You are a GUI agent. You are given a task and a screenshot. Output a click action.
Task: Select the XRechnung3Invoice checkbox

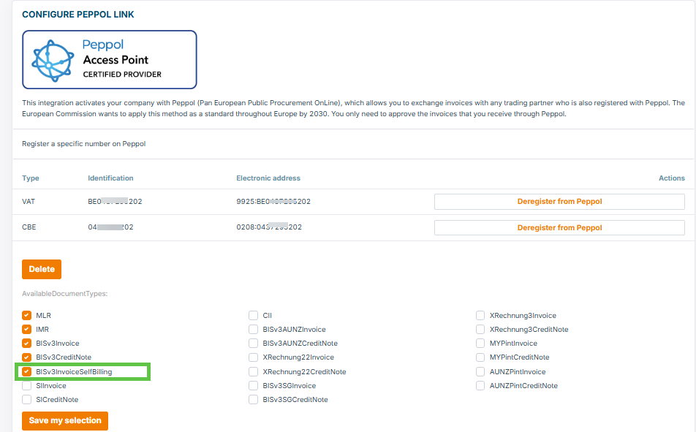pos(480,315)
